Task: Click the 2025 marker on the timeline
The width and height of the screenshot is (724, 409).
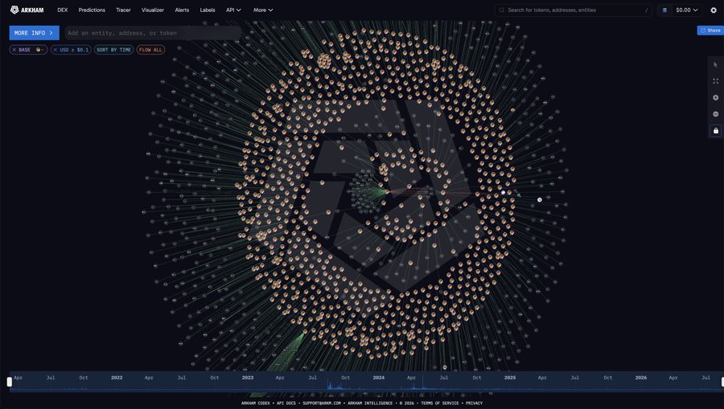Action: [510, 378]
